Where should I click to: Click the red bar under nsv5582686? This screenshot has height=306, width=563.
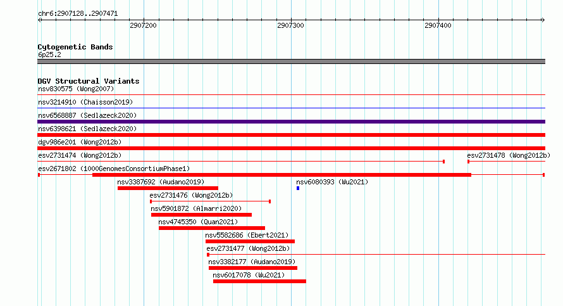(250, 241)
